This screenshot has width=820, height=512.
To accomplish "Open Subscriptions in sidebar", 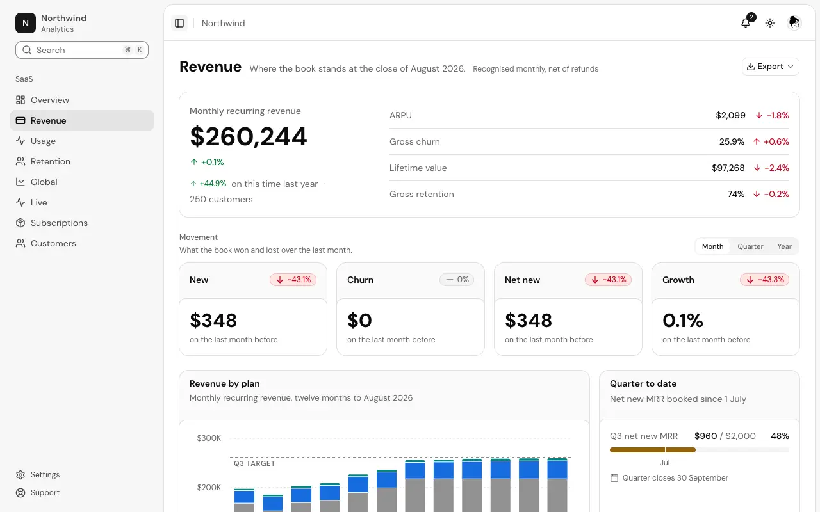I will click(82, 223).
